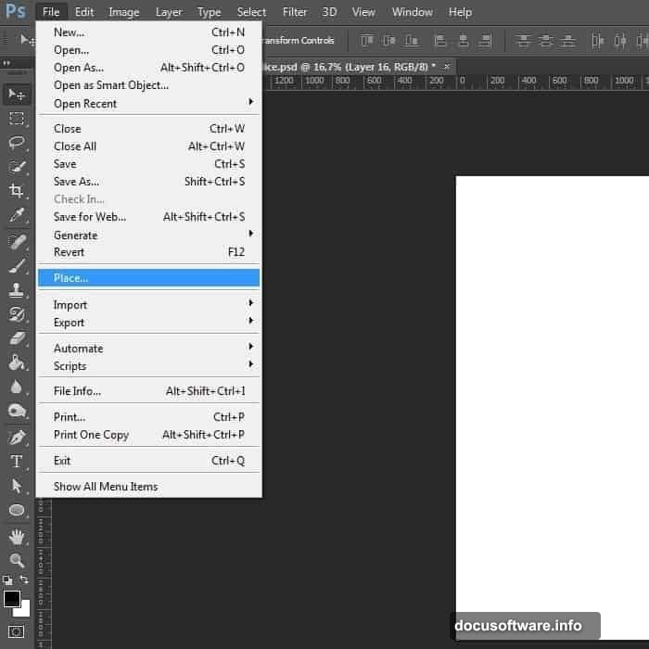Choose Save for Web... option
This screenshot has height=649, width=649.
point(90,217)
